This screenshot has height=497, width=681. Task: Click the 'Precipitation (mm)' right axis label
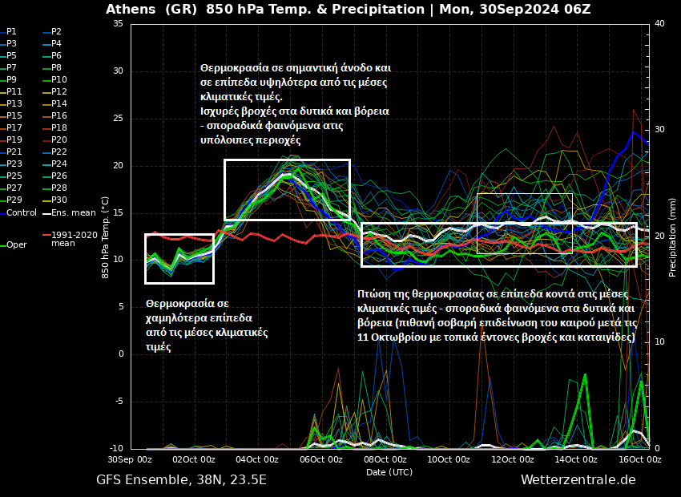click(x=673, y=236)
